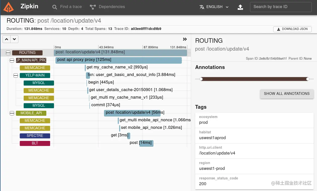
Task: Collapse the MOBILE_API service node
Action: 12,113
